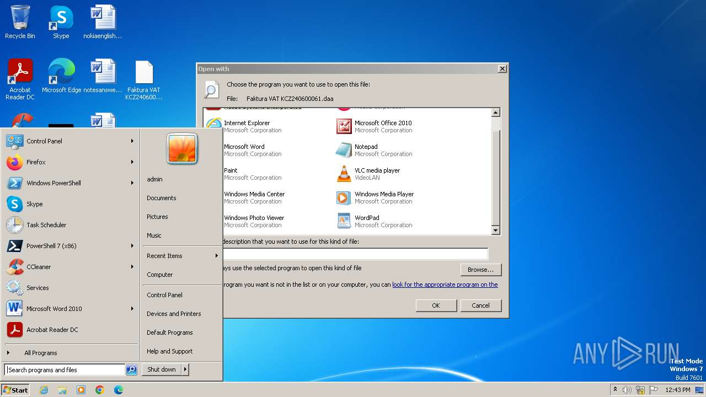Click the user account picture in Start menu
Screen dimensions: 706x397
182,149
